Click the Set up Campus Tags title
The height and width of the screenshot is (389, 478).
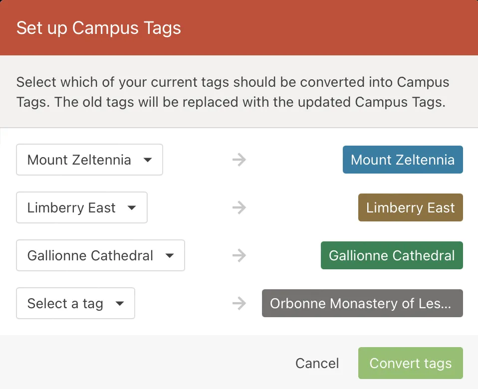coord(98,28)
